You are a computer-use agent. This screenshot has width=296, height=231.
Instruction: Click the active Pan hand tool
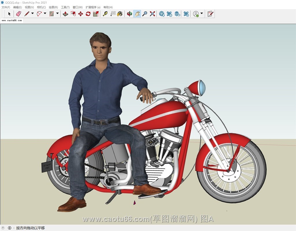coord(137,14)
